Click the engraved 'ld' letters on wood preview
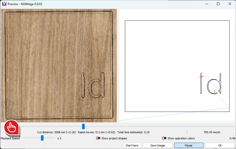Screen dimensions: 236x149 (93, 85)
